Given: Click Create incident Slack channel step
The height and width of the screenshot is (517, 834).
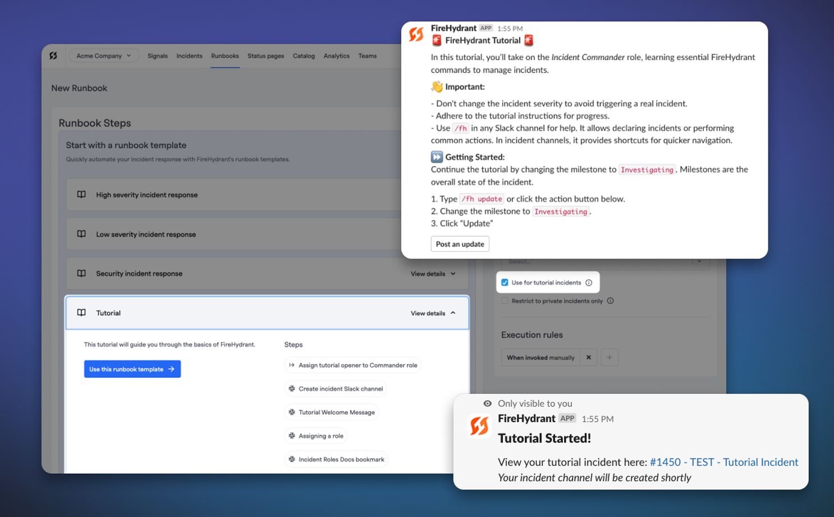Looking at the screenshot, I should point(336,389).
